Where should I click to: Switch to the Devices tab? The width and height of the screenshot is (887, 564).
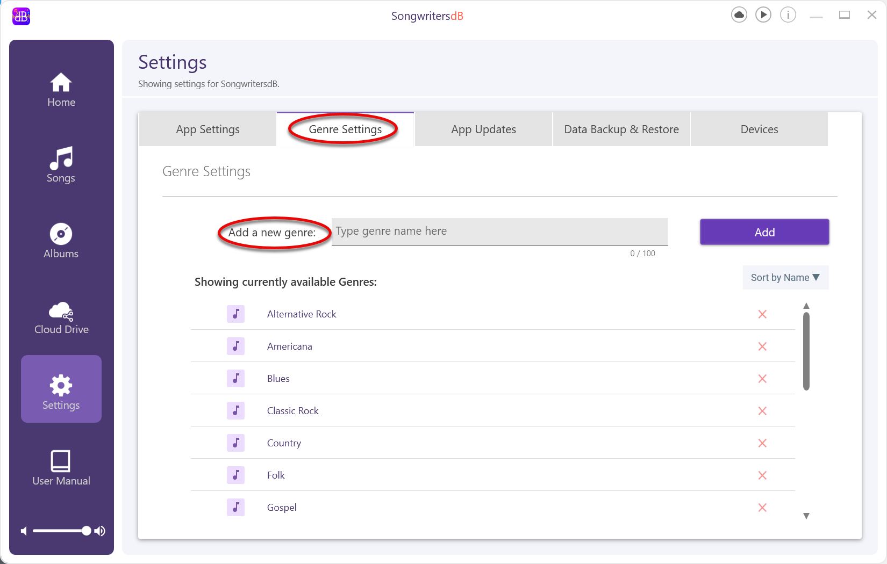(759, 129)
